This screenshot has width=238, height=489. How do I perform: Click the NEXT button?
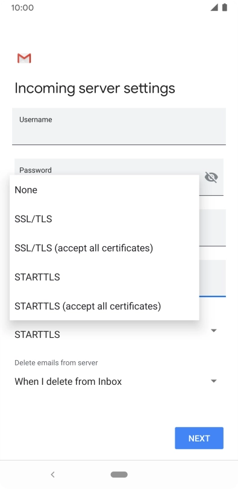pos(199,438)
